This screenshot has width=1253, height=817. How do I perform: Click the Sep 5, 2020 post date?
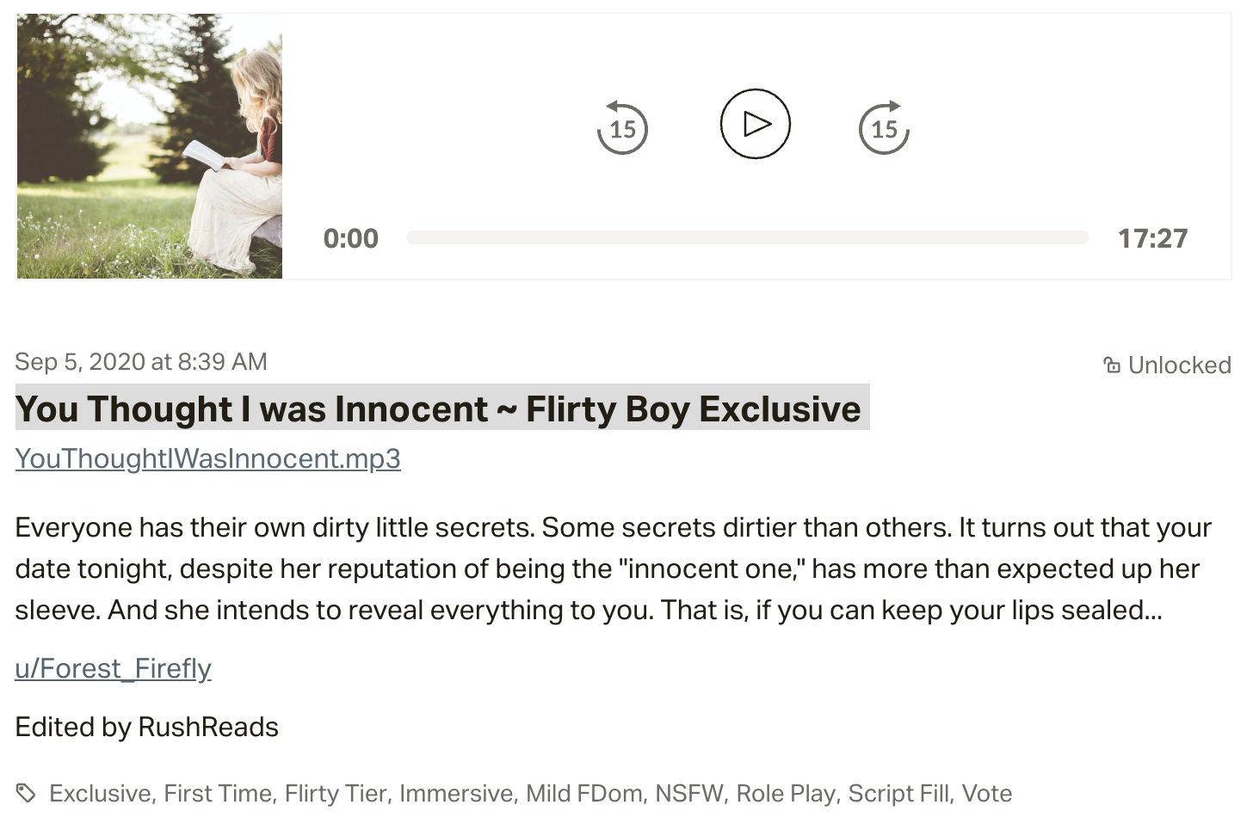[141, 362]
